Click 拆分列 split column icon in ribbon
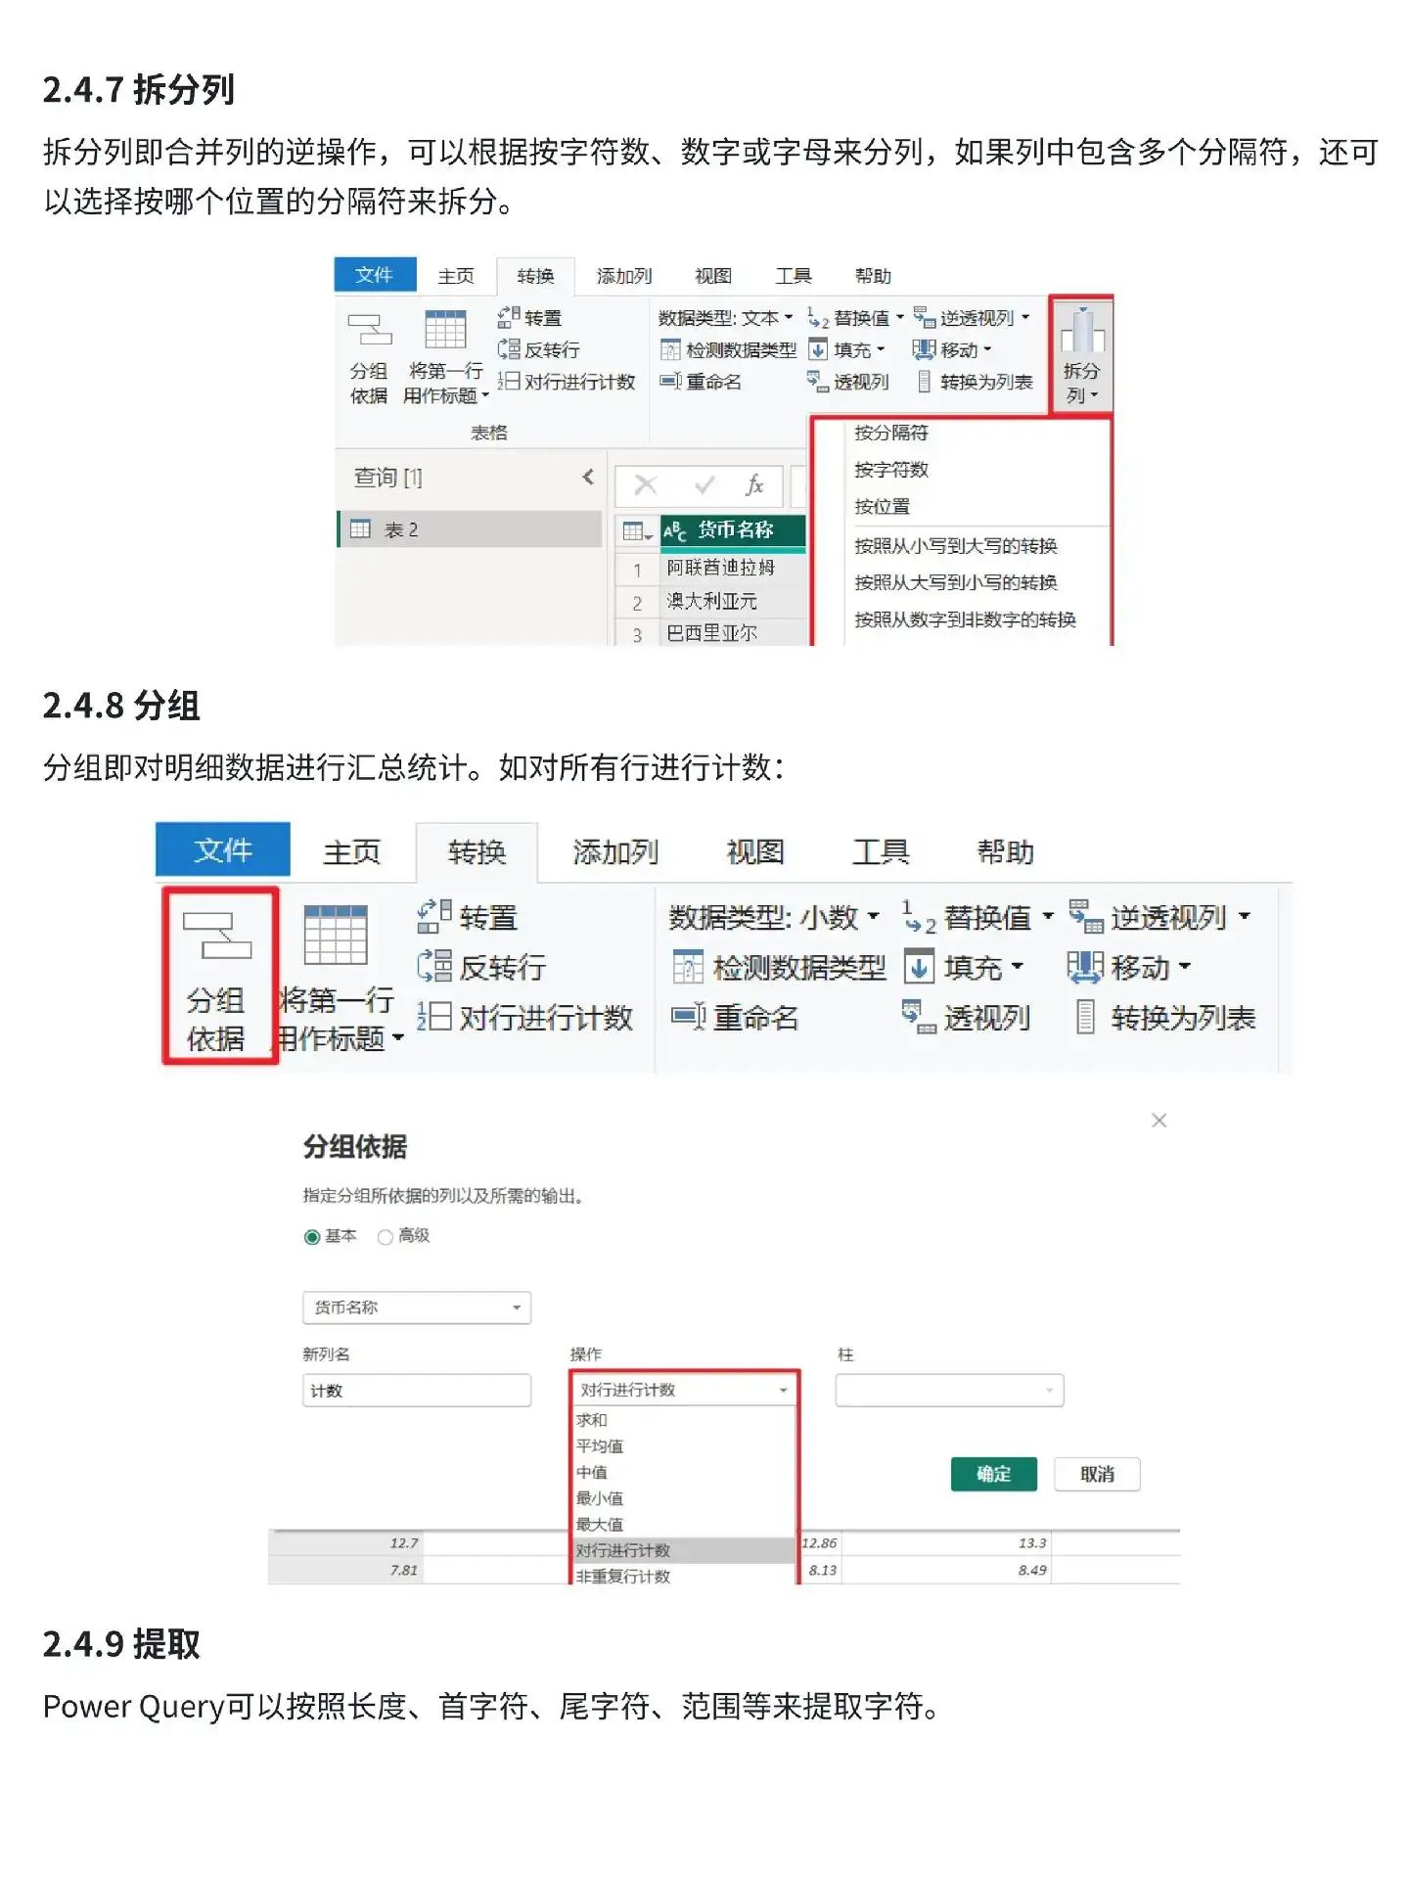Image resolution: width=1409 pixels, height=1879 pixels. (x=1081, y=331)
